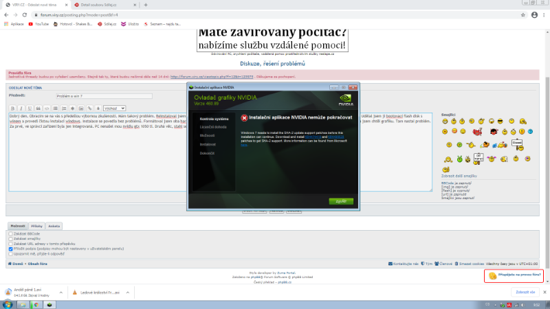The image size is (550, 309).
Task: Expand 'Anděl páně 1.avi' download menu
Action: tap(60, 293)
